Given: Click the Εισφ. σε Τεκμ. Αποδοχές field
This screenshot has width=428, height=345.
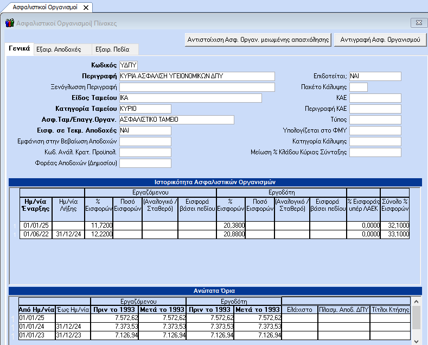Looking at the screenshot, I should (145, 131).
